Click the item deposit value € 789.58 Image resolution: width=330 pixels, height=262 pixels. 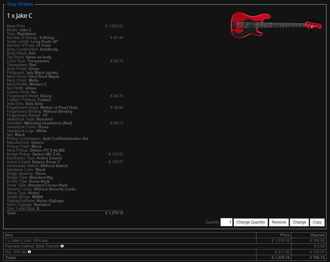pyautogui.click(x=317, y=241)
